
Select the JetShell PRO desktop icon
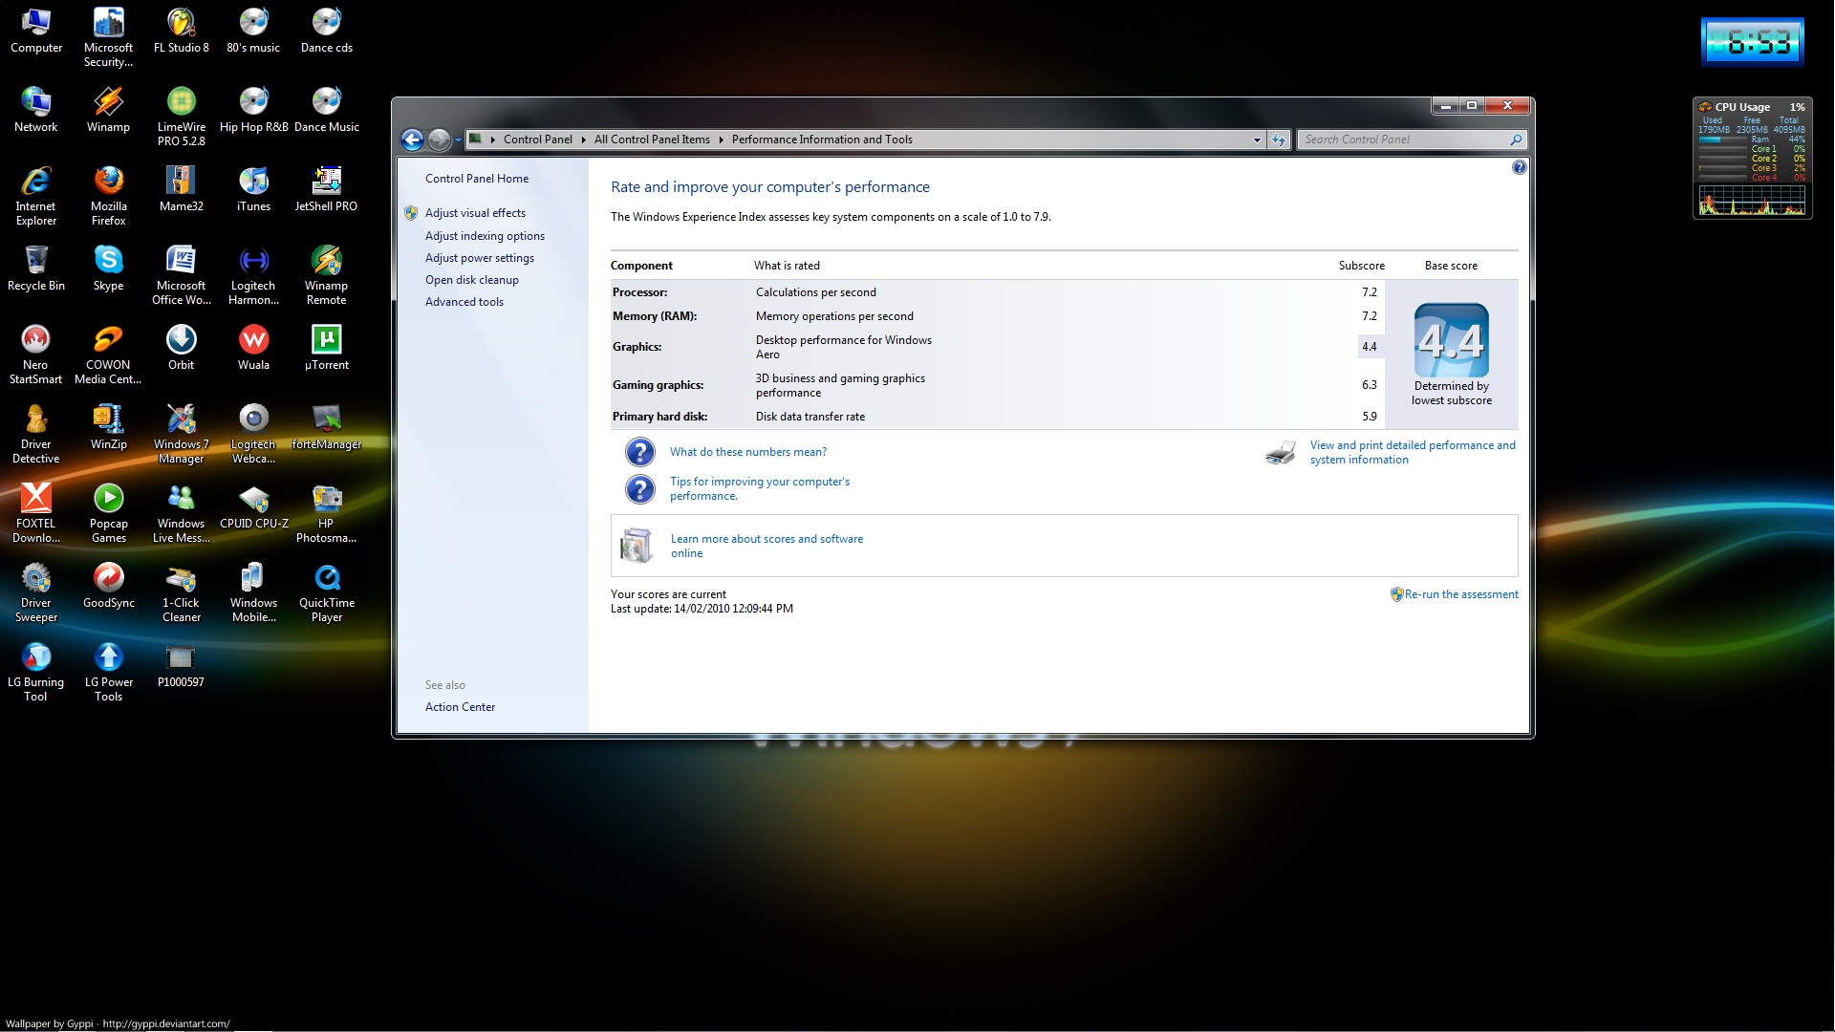(326, 189)
